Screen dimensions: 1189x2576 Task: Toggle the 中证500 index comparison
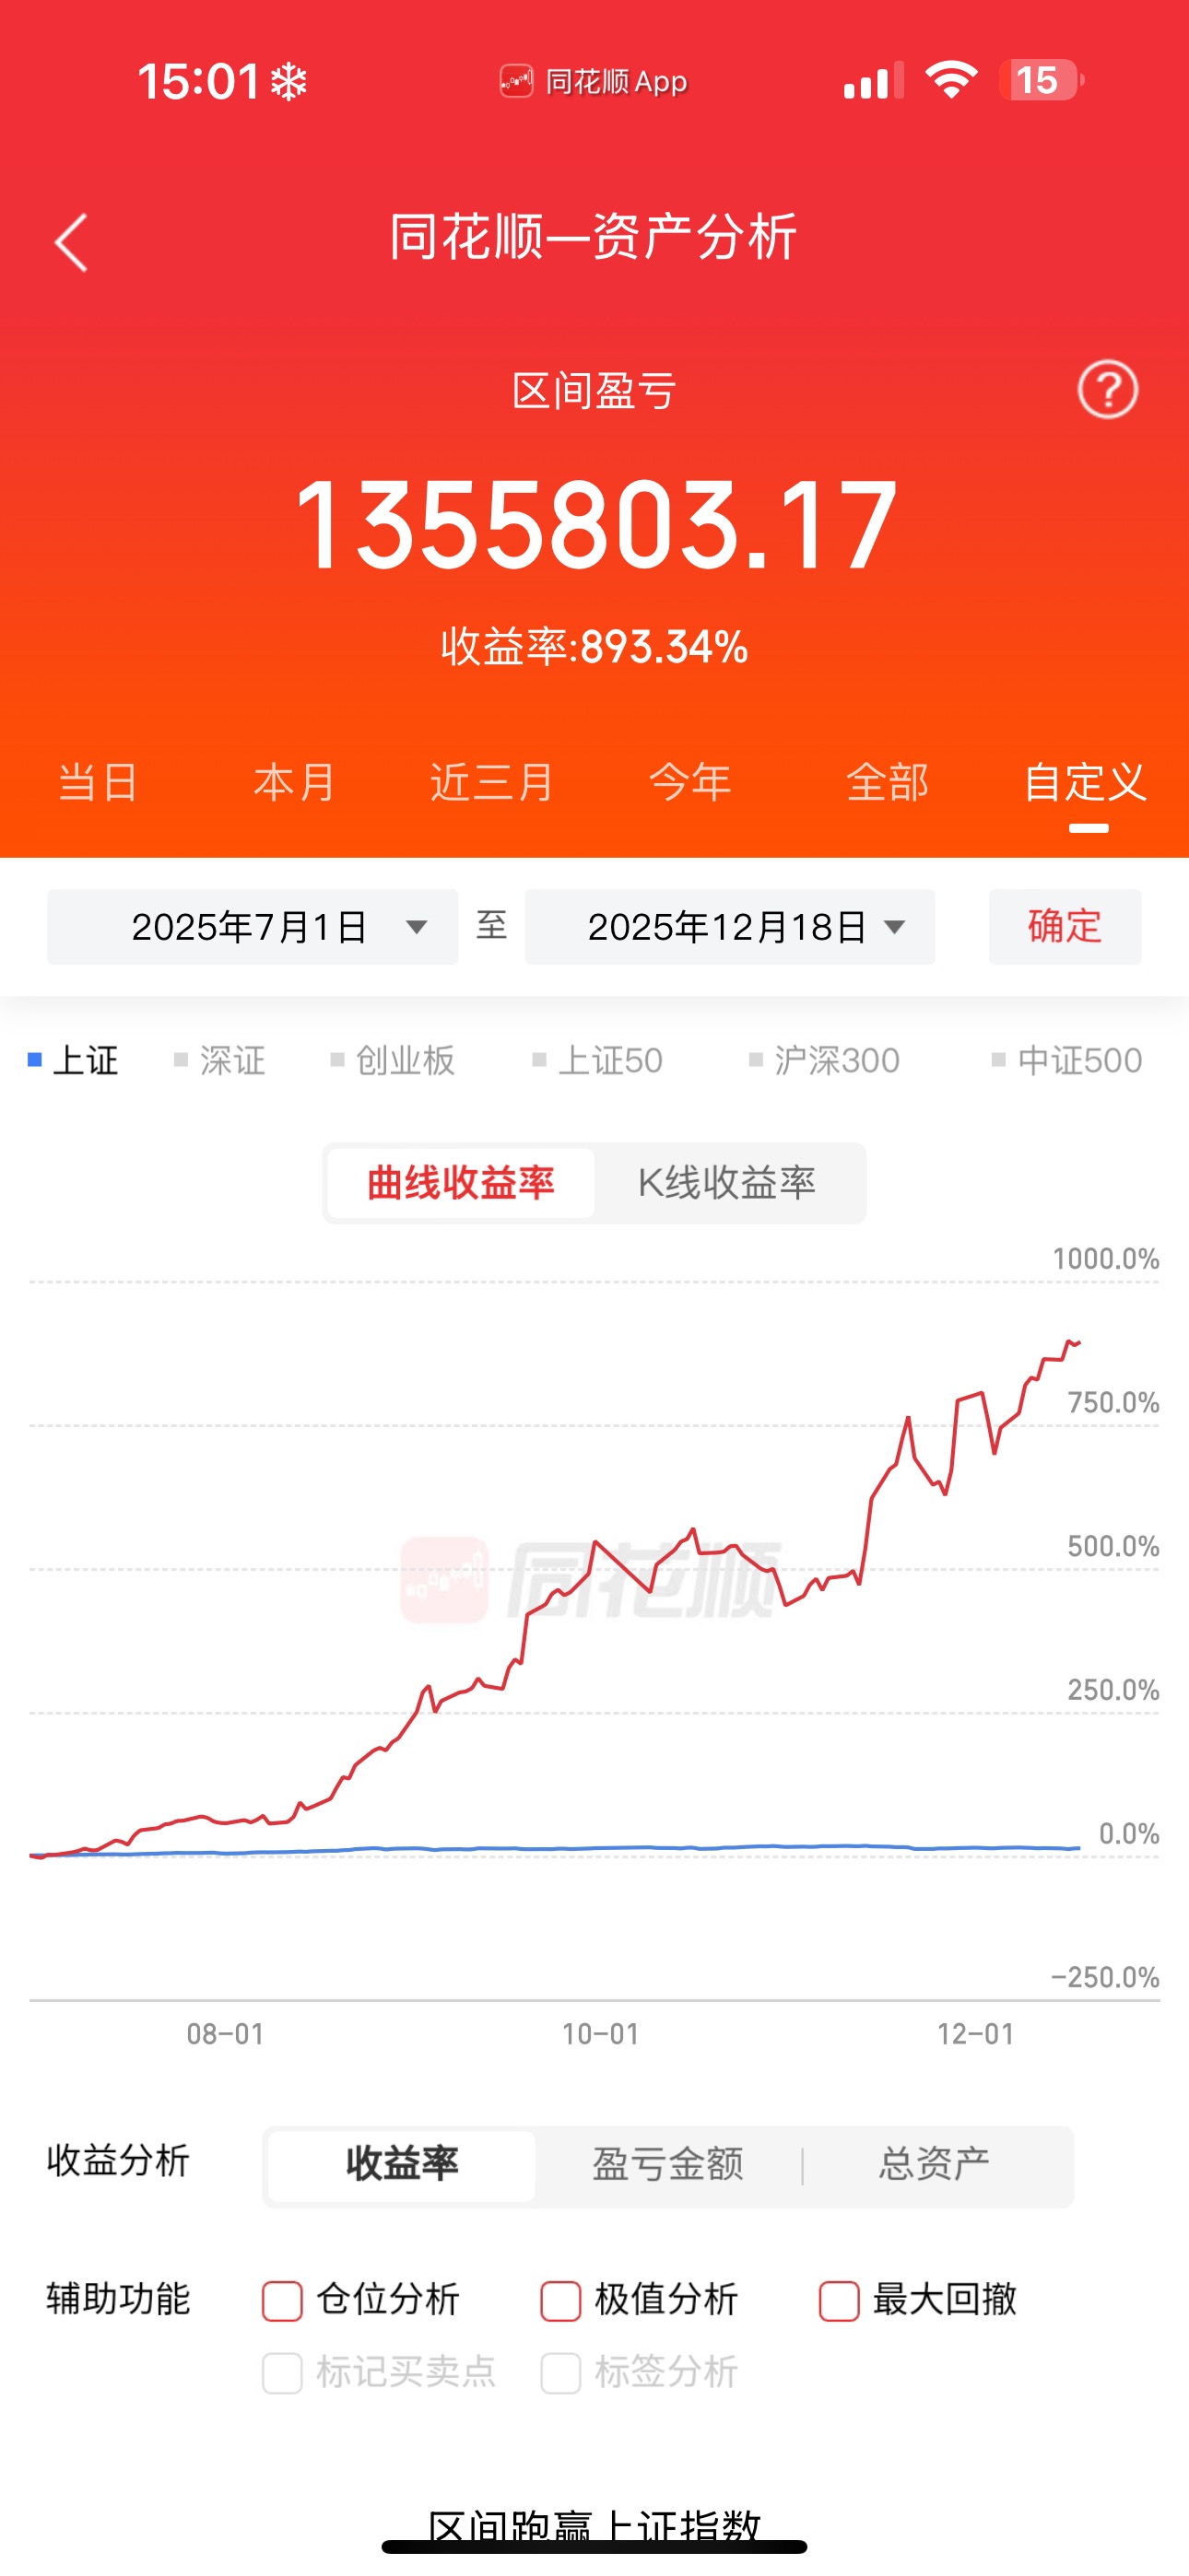1067,1060
